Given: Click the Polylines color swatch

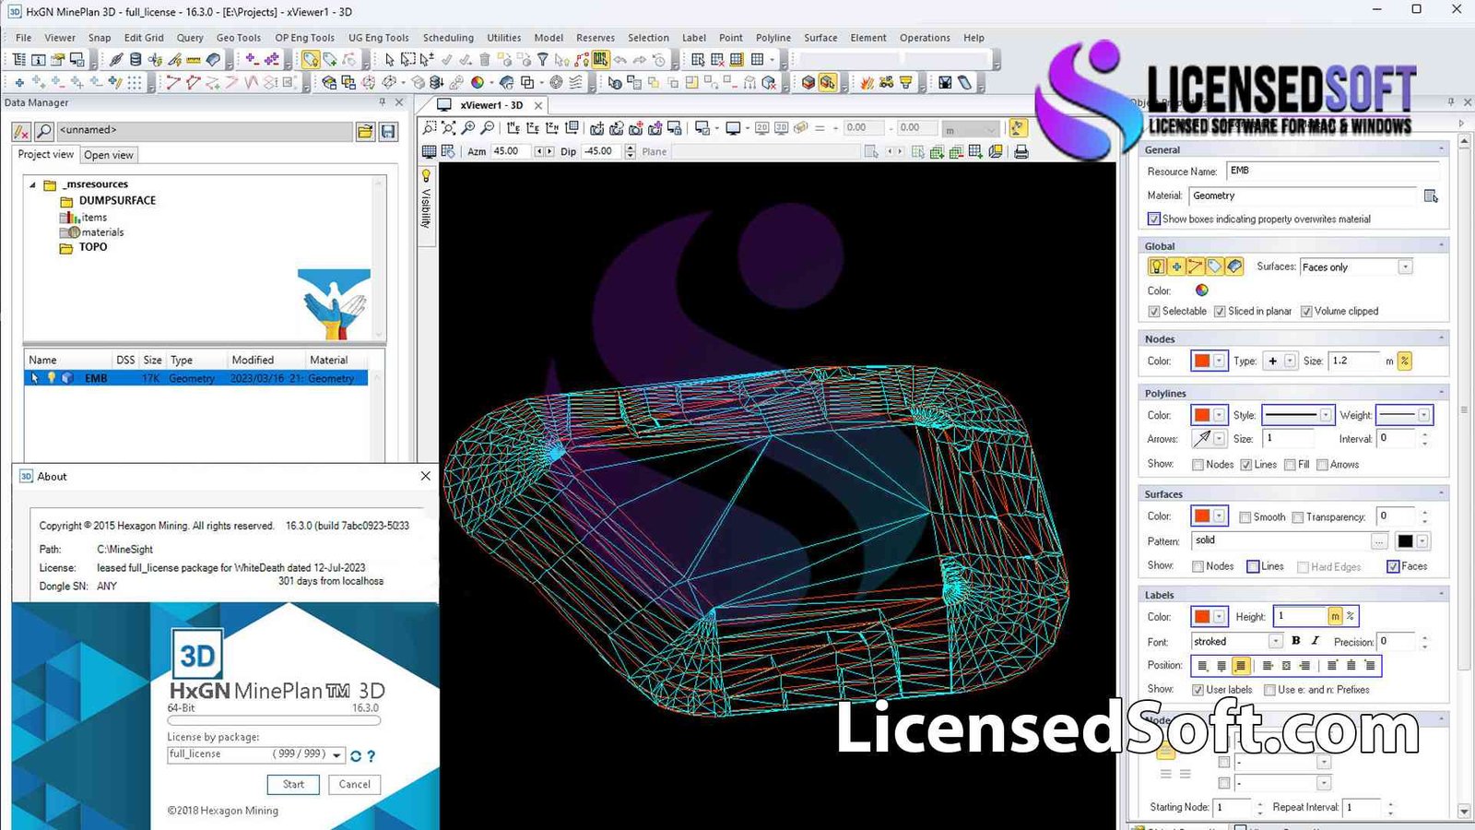Looking at the screenshot, I should 1202,415.
